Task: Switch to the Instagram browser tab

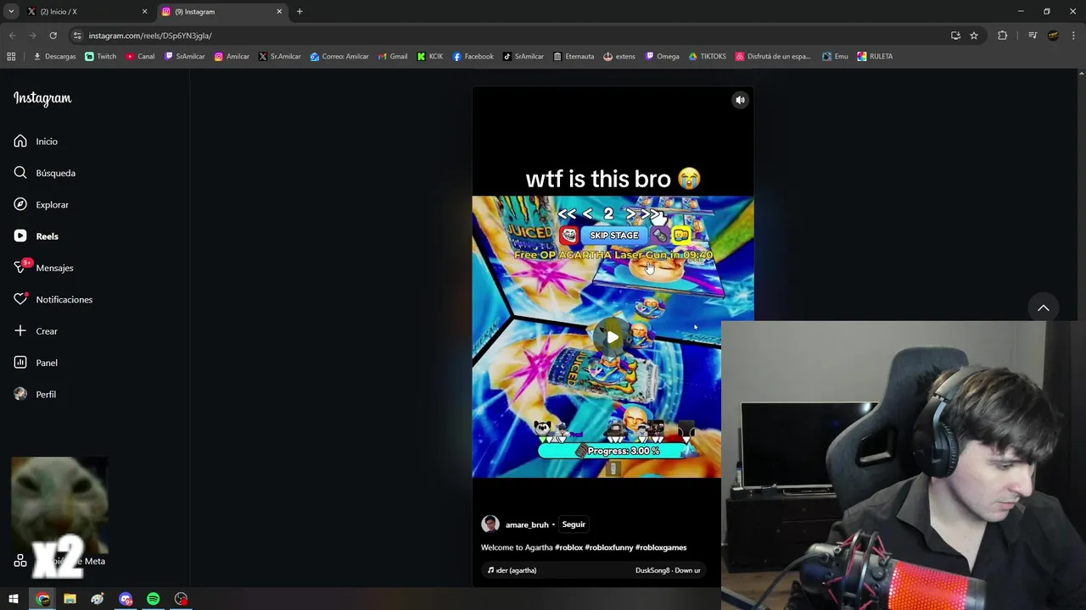Action: pyautogui.click(x=222, y=12)
